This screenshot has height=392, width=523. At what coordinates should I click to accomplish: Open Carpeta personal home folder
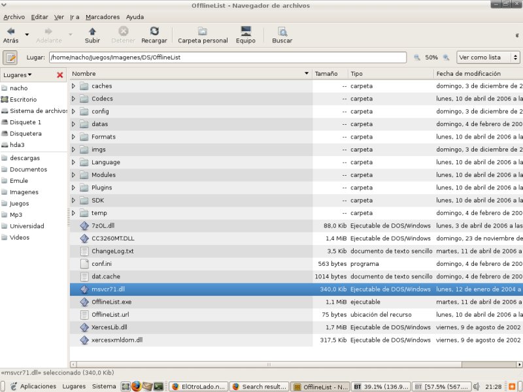pyautogui.click(x=203, y=31)
